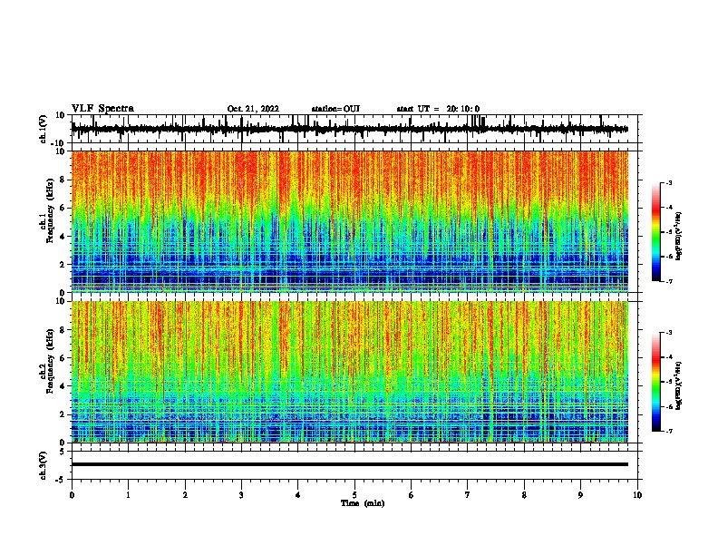Screen dimensions: 718x555
Task: Click the thick black ch.3 voltage line
Action: (x=350, y=464)
